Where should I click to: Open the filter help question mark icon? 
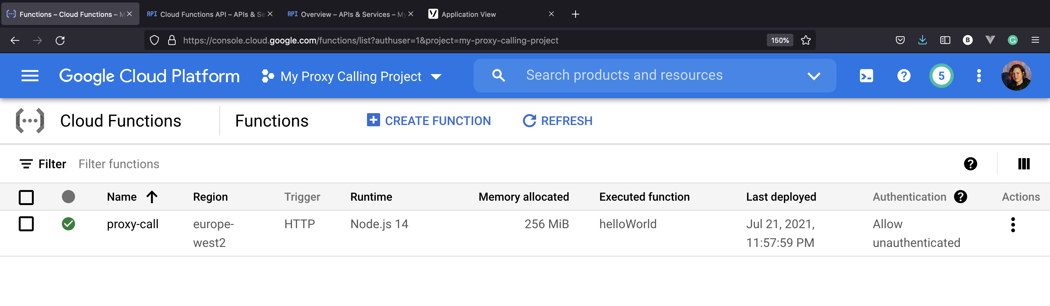point(970,164)
